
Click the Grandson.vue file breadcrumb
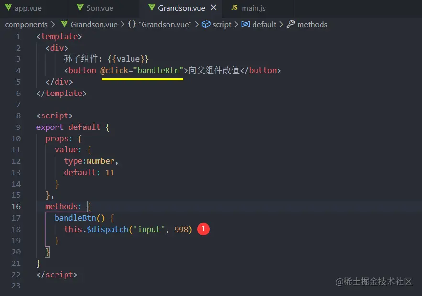94,25
